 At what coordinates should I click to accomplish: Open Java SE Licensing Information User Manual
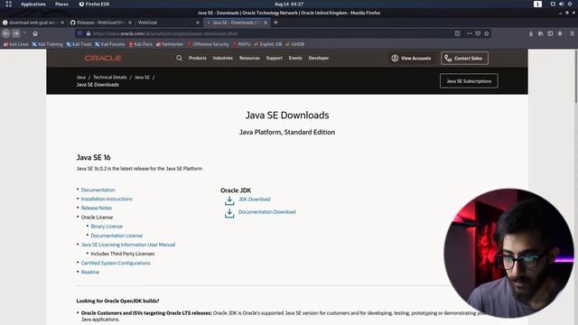[128, 245]
